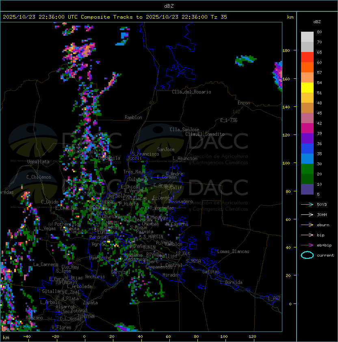Image resolution: width=338 pixels, height=342 pixels.
Task: Click the '50YD' legend label
Action: coord(322,204)
